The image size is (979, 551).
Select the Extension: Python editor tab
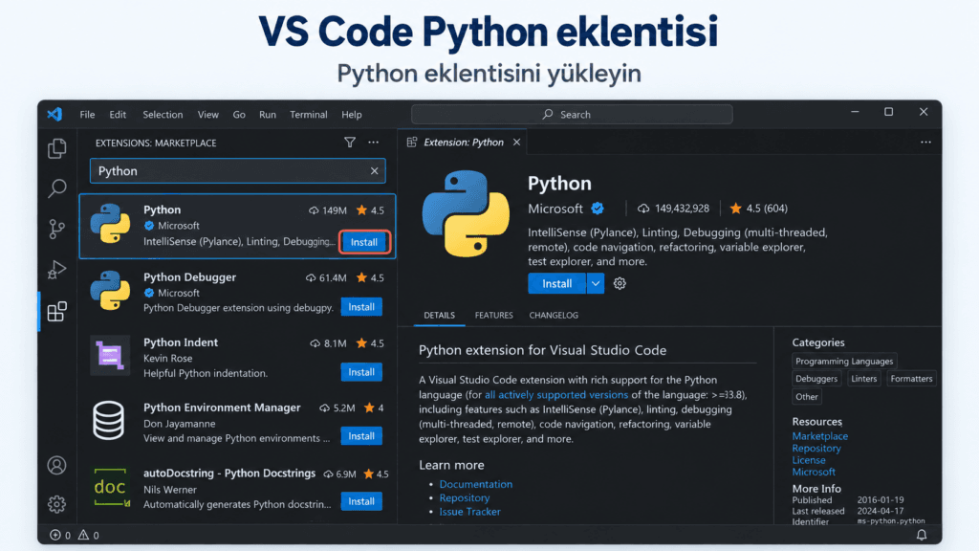(464, 143)
